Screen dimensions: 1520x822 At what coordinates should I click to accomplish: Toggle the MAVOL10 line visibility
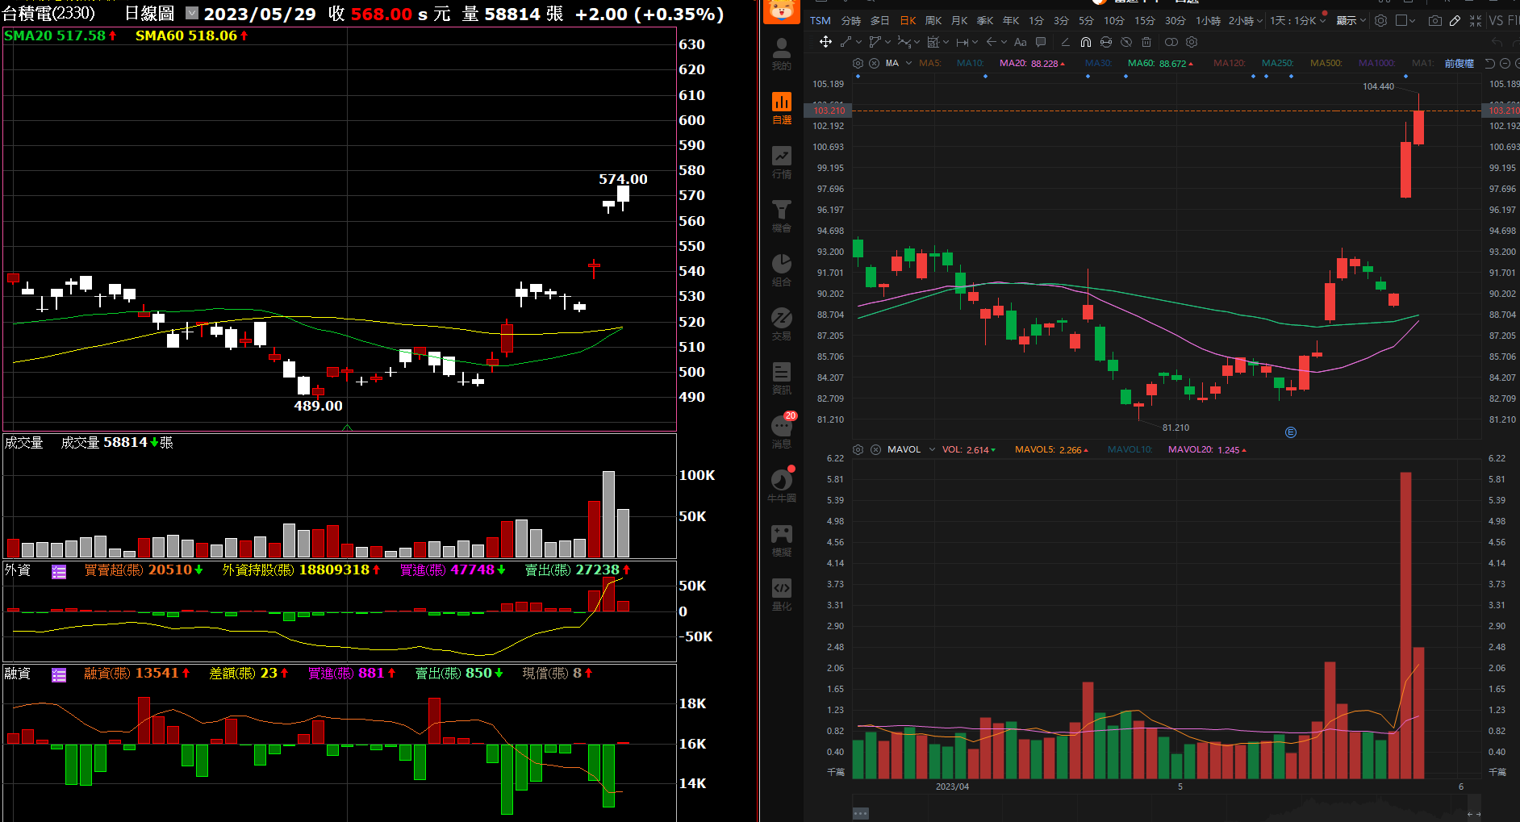[1130, 449]
